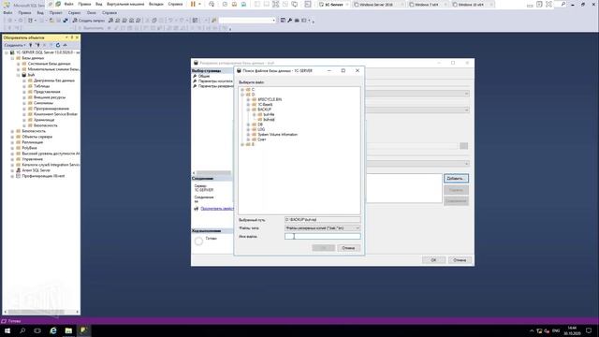
Task: Open Internet Explorer from the taskbar
Action: coord(53,330)
